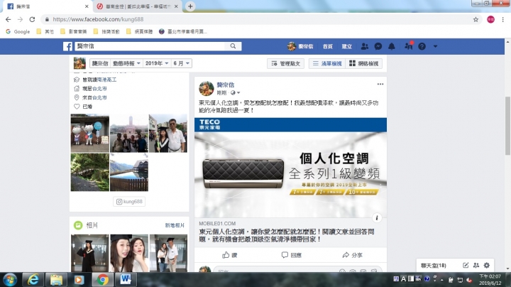Open the notifications bell icon
The height and width of the screenshot is (287, 511).
(392, 46)
